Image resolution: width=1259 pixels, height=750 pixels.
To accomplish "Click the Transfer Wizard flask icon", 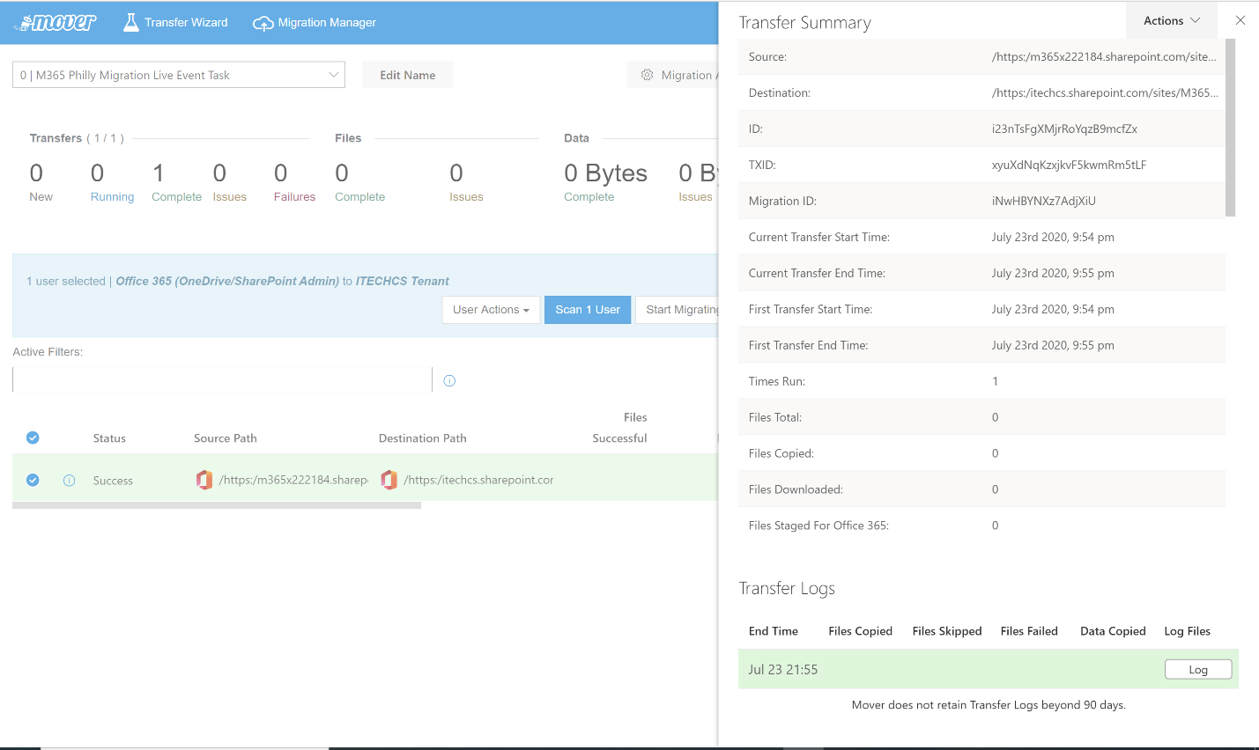I will click(x=131, y=23).
